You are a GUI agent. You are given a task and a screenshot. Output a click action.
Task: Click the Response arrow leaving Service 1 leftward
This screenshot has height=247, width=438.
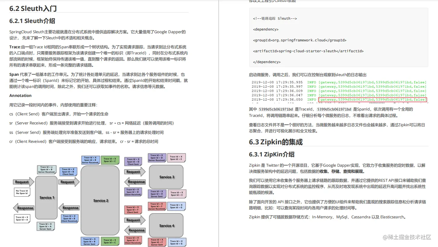(x=24, y=208)
